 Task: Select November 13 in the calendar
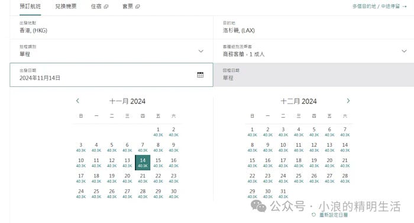(127, 163)
